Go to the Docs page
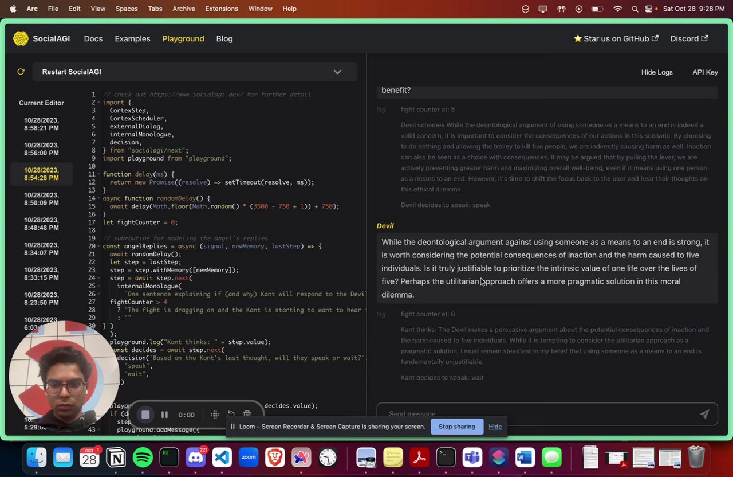 coord(93,38)
